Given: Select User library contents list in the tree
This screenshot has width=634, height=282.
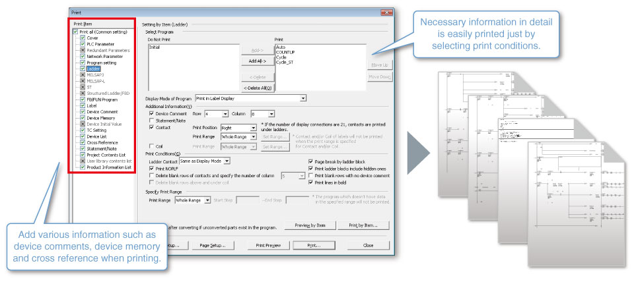Looking at the screenshot, I should pos(109,161).
